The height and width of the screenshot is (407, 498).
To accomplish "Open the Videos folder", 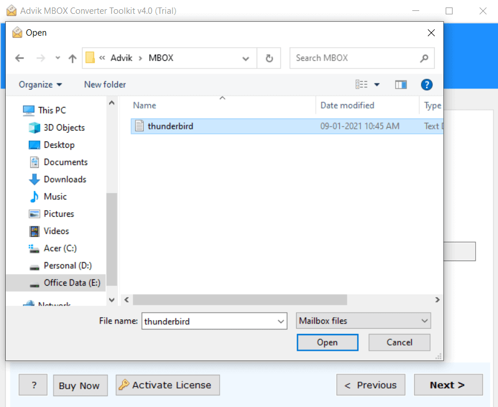I will 49,231.
